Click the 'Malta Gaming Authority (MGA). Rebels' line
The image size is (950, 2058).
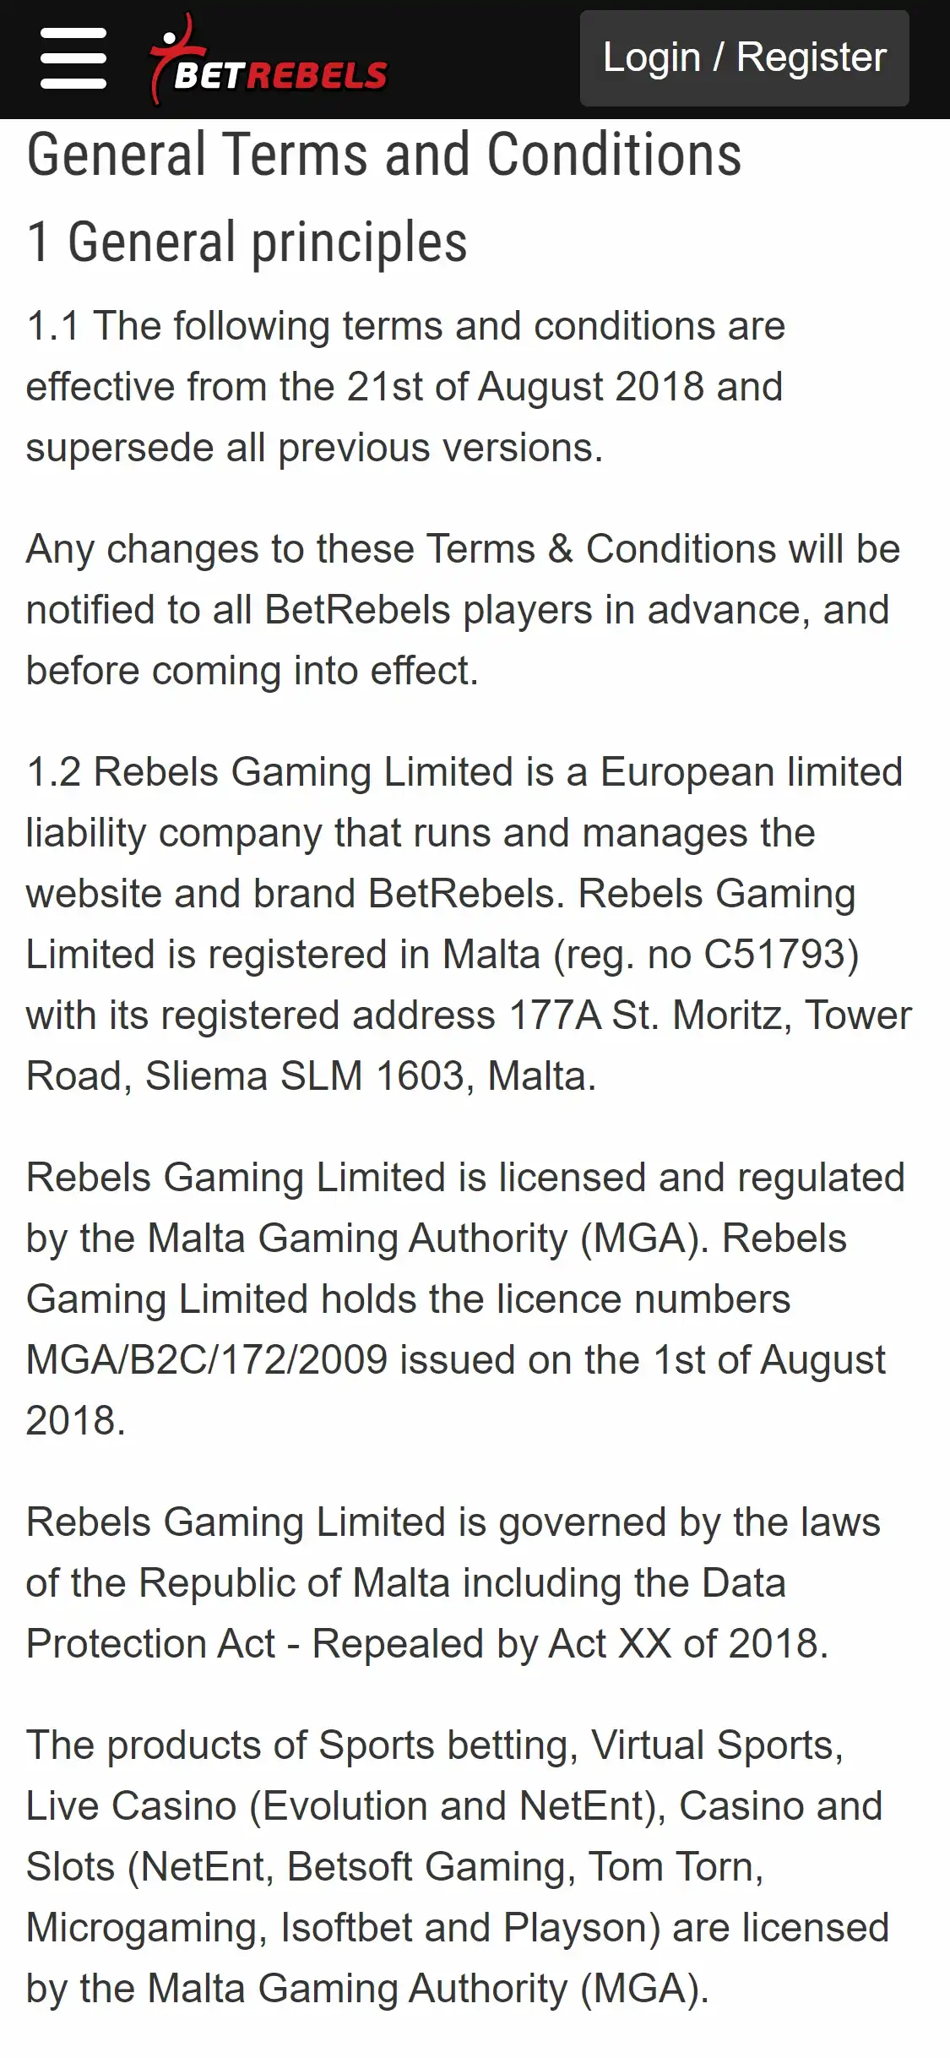[436, 1239]
